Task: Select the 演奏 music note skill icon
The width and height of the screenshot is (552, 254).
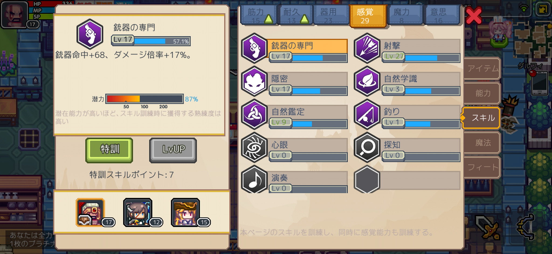Action: point(254,180)
